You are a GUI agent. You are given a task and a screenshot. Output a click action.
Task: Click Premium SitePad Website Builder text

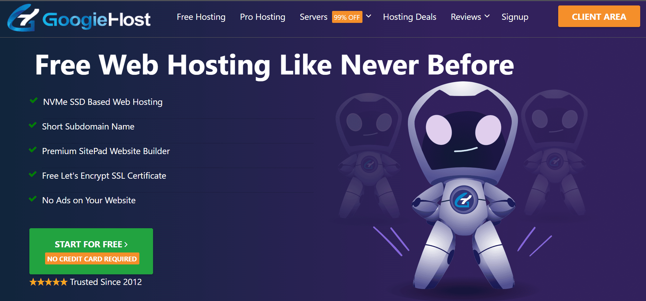pos(106,151)
